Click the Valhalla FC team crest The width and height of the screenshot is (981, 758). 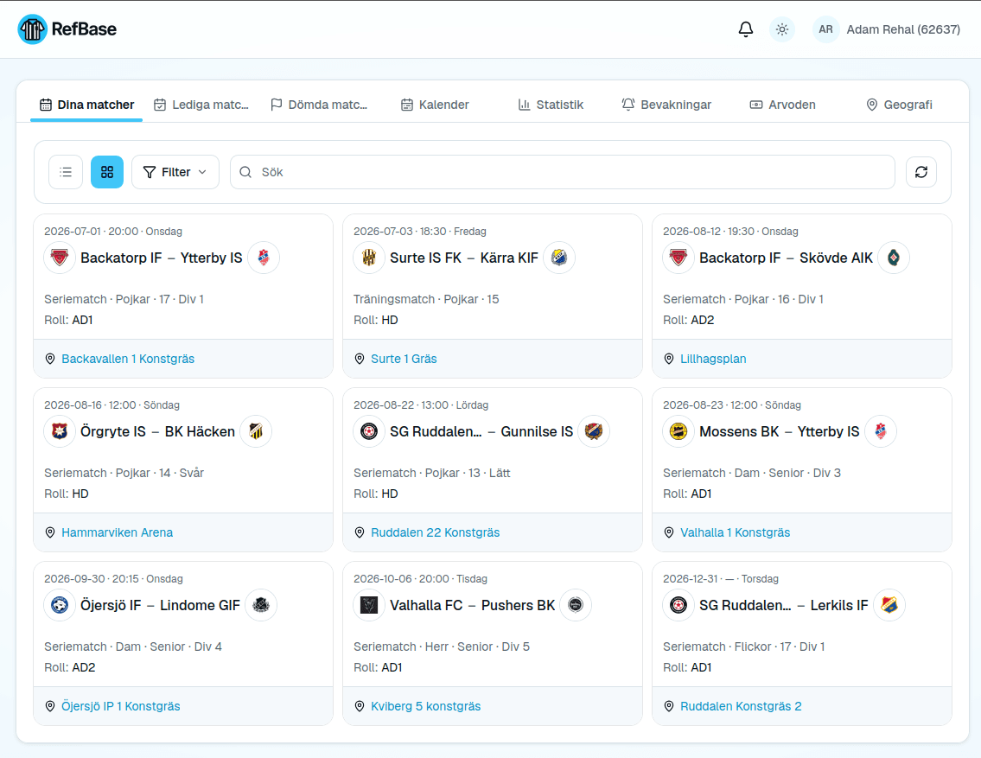369,605
